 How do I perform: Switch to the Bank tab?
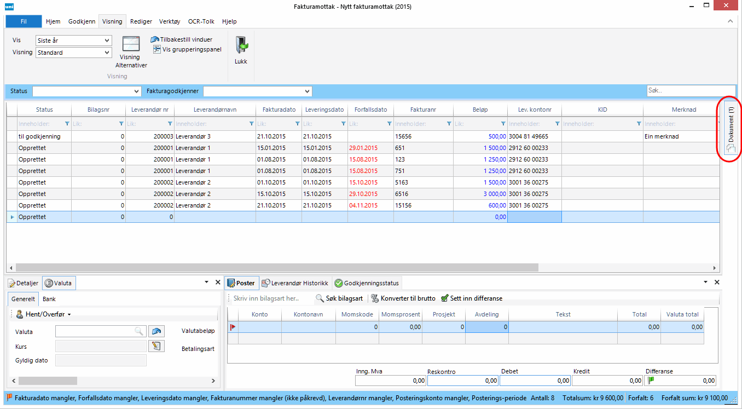tap(49, 299)
